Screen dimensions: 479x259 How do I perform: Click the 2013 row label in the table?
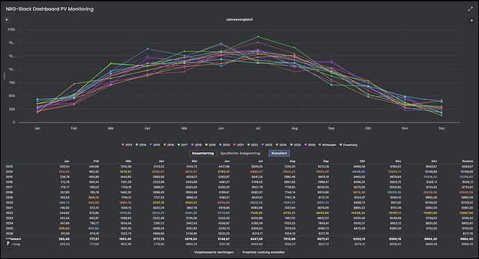point(9,167)
